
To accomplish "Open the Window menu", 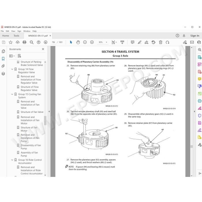I will [x=27, y=31].
